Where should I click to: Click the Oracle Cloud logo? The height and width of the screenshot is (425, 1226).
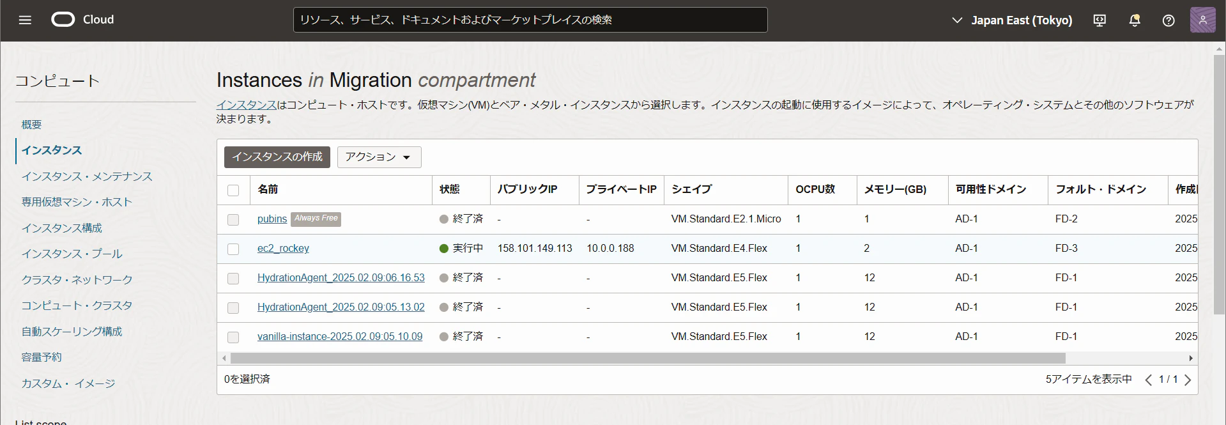(x=82, y=20)
